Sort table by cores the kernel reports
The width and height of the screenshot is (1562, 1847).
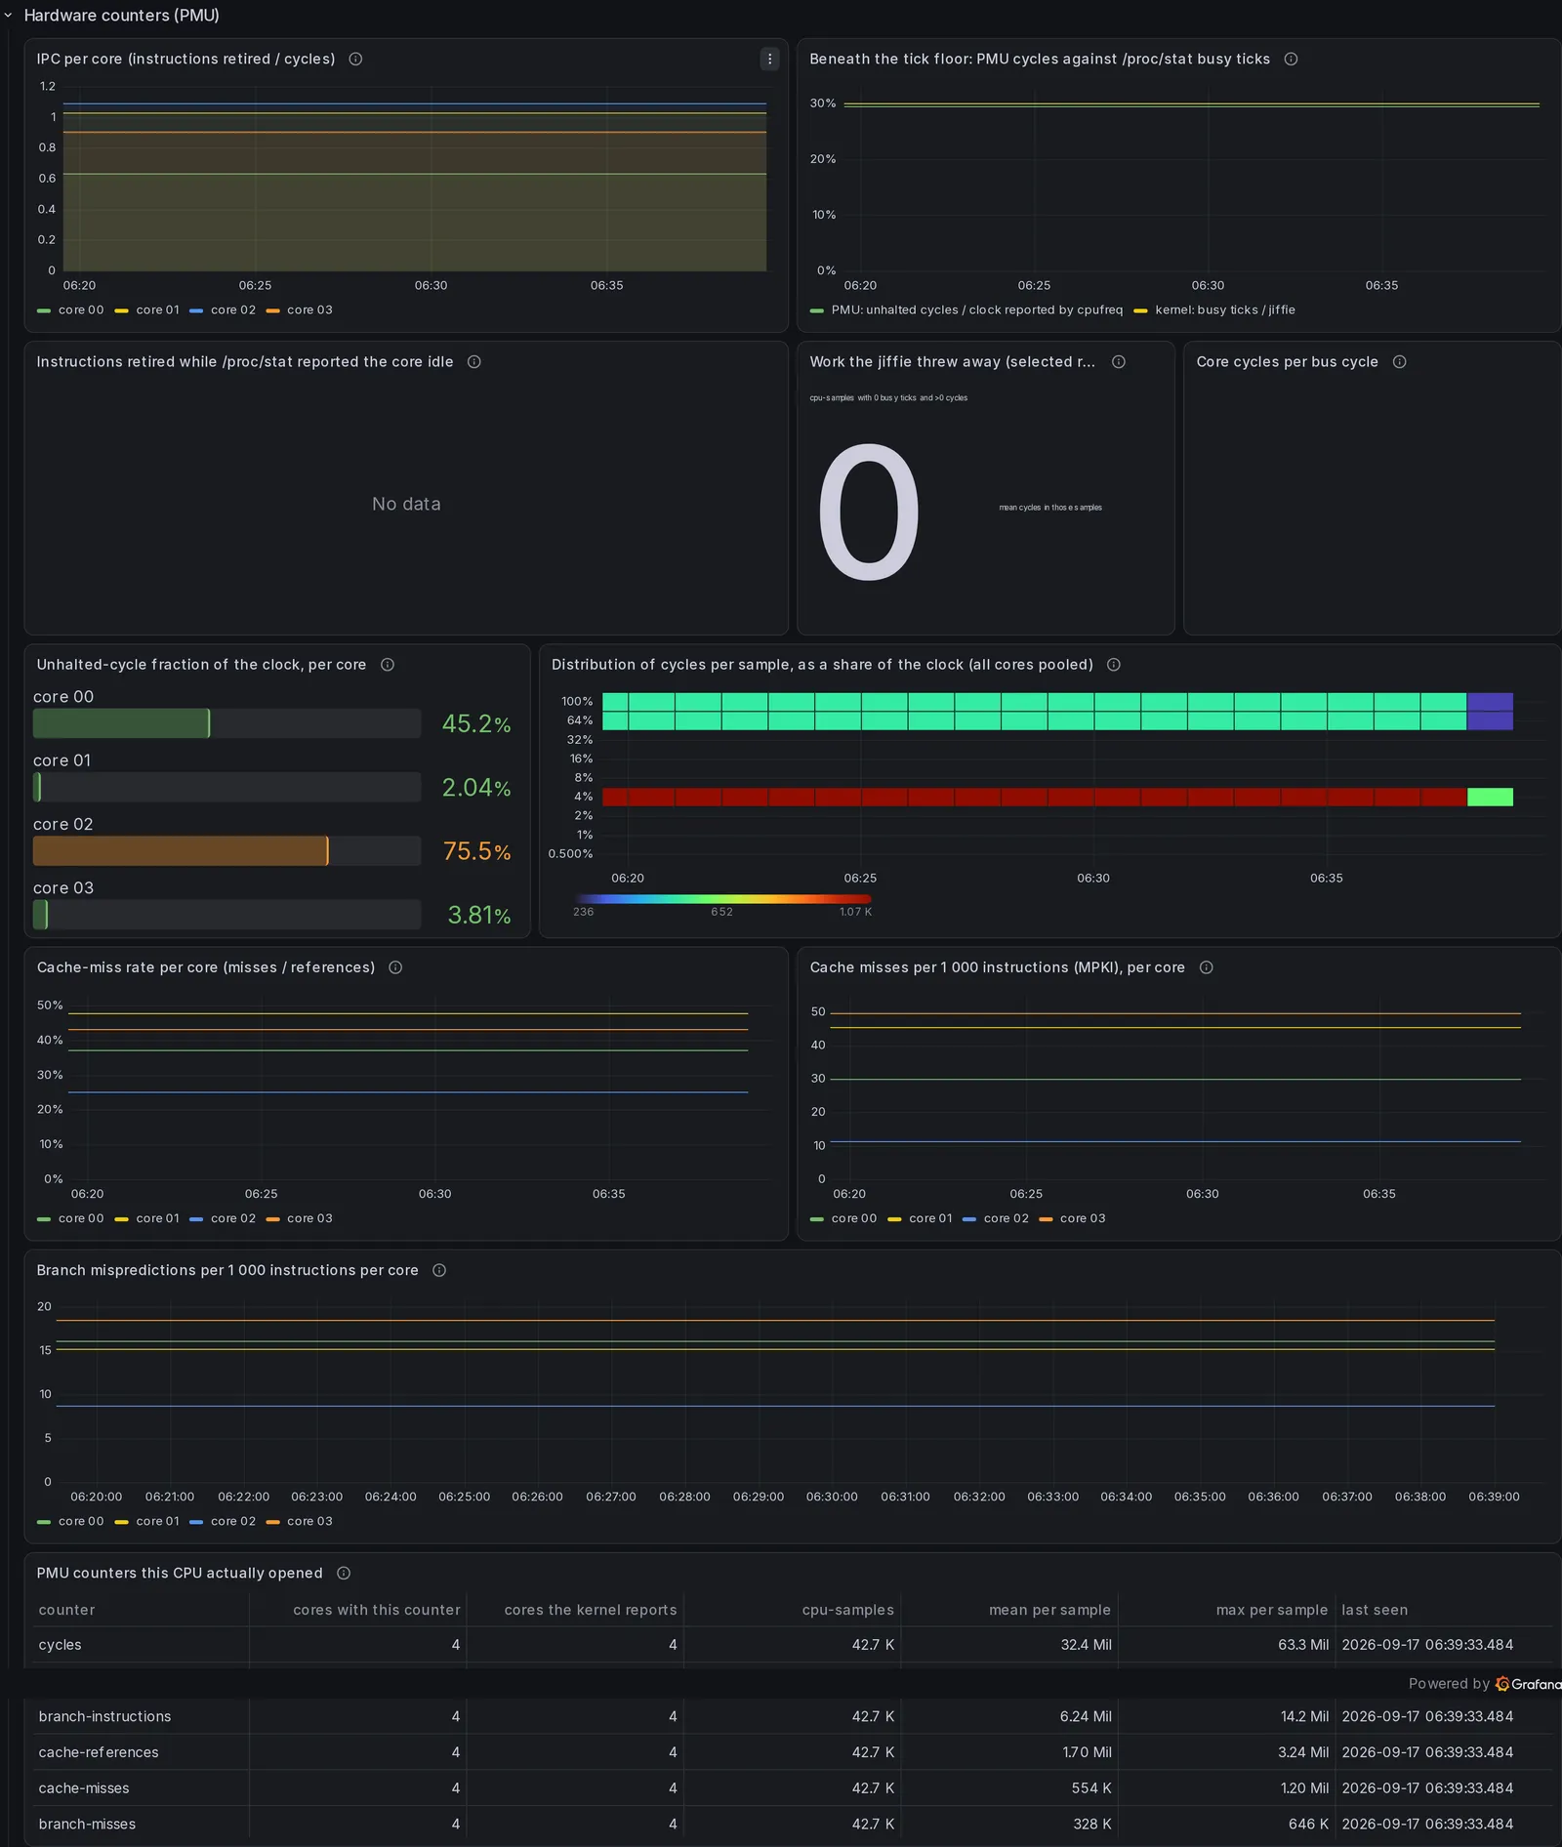pyautogui.click(x=590, y=1610)
